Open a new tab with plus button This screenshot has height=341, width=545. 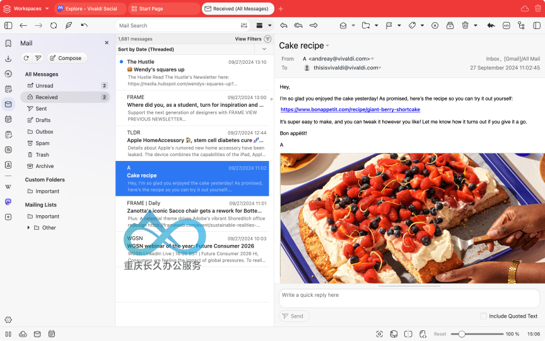pyautogui.click(x=281, y=9)
